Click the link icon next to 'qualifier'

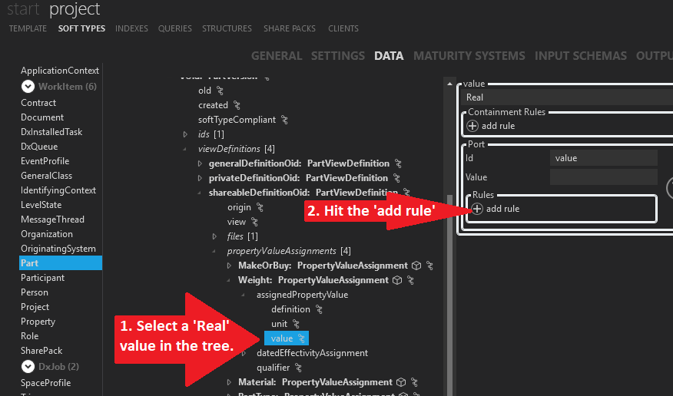(x=298, y=368)
